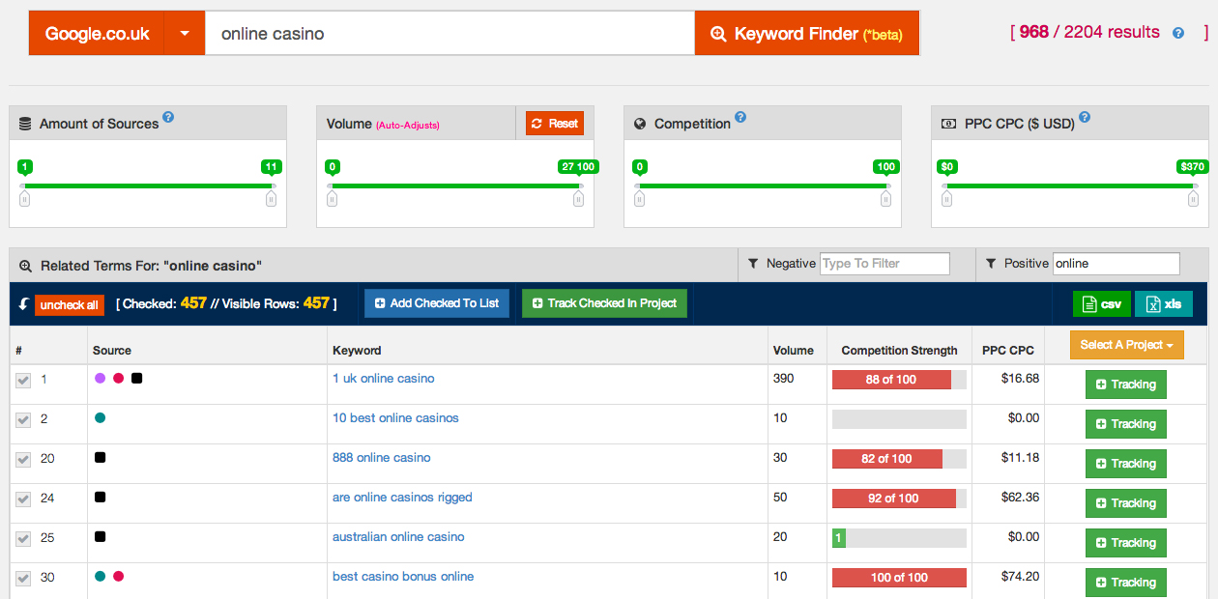Screen dimensions: 1218x599
Task: Toggle checkbox for row 25
Action: [23, 539]
